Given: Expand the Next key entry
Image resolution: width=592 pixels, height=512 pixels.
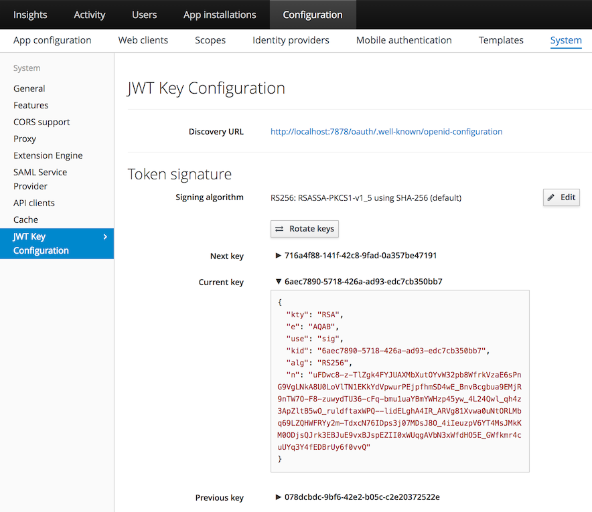Looking at the screenshot, I should [279, 256].
